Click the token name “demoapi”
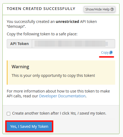123x137 pixels. pos(16,26)
